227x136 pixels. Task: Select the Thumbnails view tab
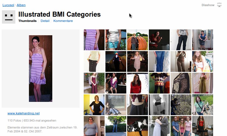click(x=27, y=21)
